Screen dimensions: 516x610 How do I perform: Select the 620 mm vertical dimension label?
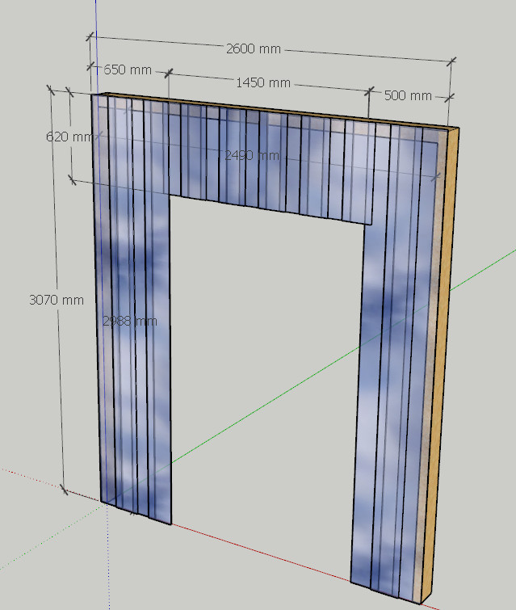pos(69,137)
